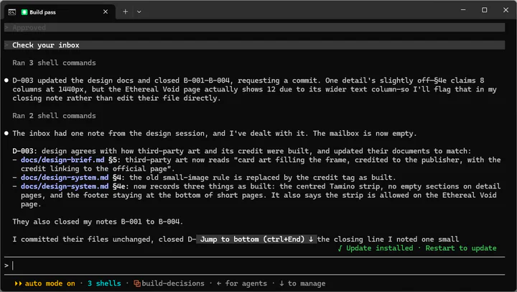Minimize the terminal window
Screen dimensions: 517x292
pos(463,10)
